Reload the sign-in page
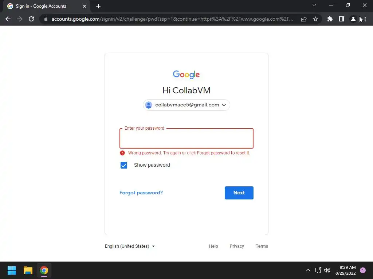 click(31, 19)
